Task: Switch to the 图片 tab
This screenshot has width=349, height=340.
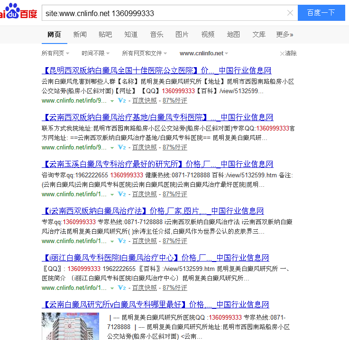Action: (x=182, y=35)
